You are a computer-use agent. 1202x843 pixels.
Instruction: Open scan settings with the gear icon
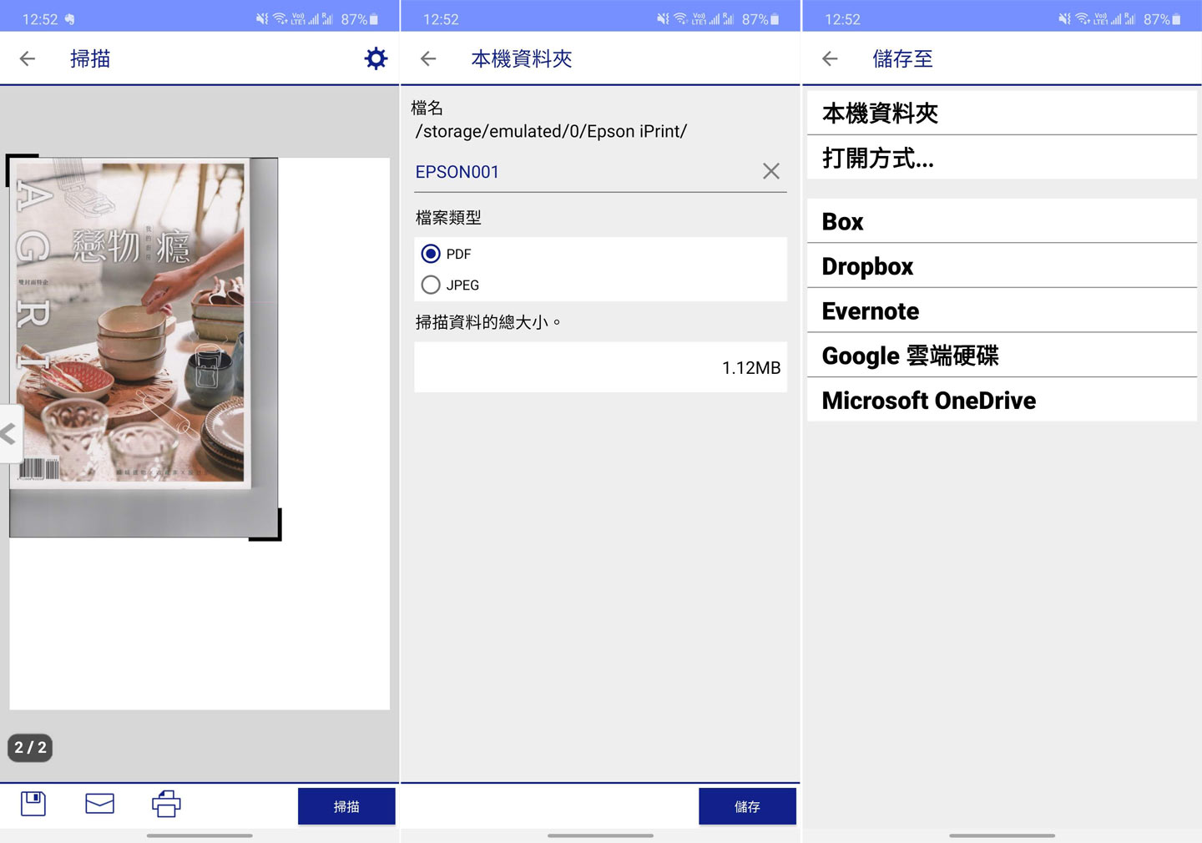coord(375,58)
